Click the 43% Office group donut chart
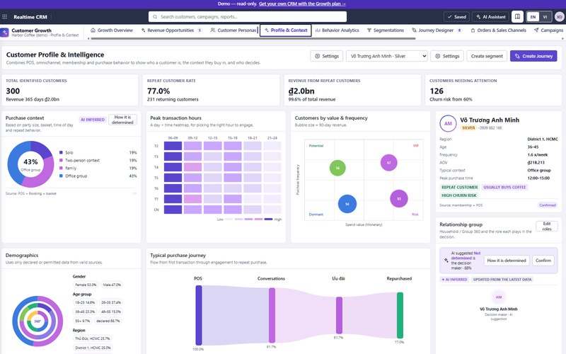566x354 pixels. [x=30, y=164]
